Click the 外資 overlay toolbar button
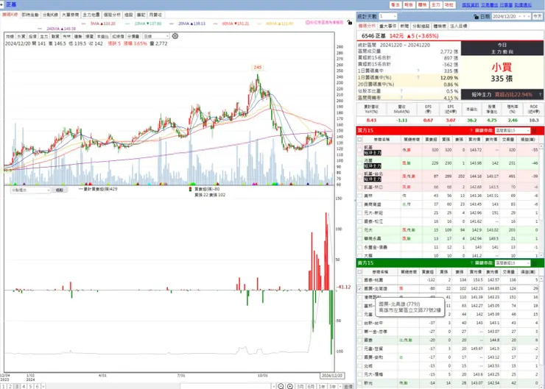Viewport: 545px width, 389px height. [21, 36]
